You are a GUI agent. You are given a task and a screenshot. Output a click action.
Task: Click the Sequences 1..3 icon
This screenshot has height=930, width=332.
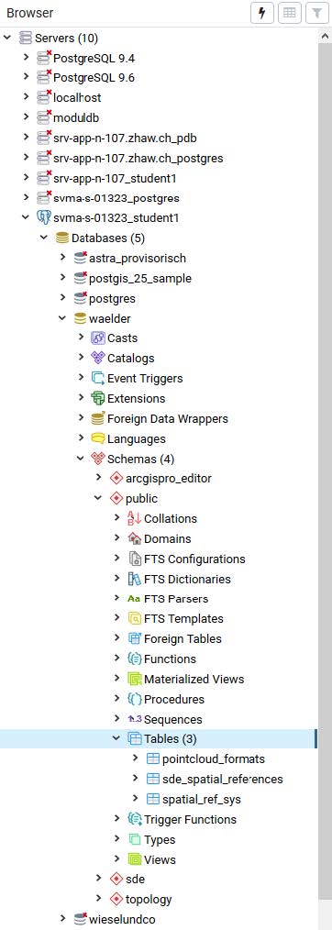pos(135,719)
